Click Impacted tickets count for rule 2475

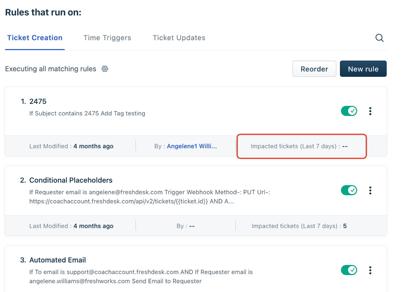pos(345,146)
